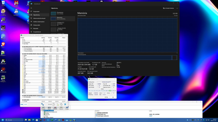Select Indítási alkalmazások in the sidebar
The height and width of the screenshot is (122, 218).
39,21
